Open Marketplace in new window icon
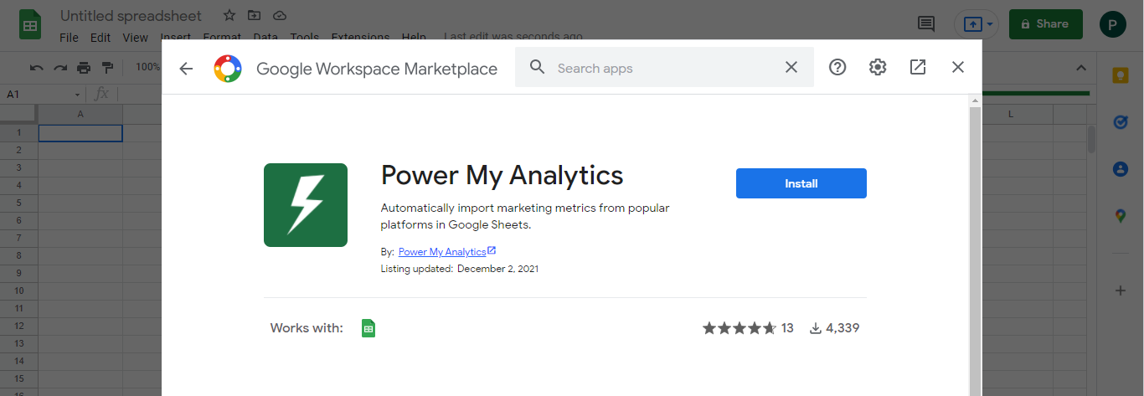Image resolution: width=1144 pixels, height=396 pixels. tap(918, 68)
